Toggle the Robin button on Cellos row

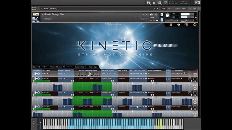point(168,107)
